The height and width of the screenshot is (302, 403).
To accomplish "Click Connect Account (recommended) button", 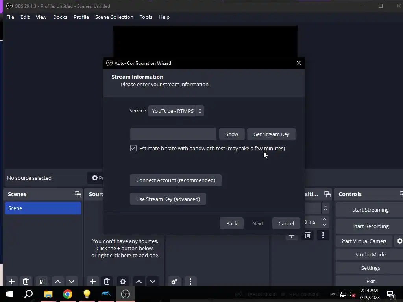I will pyautogui.click(x=176, y=180).
